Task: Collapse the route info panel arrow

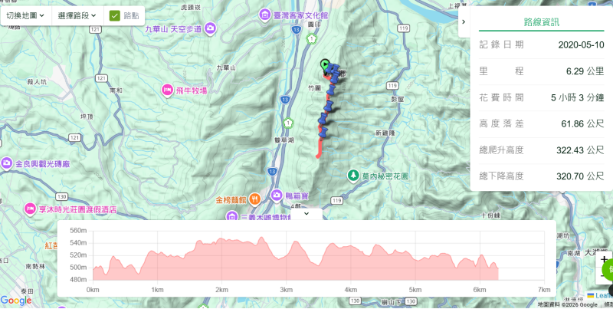Action: [x=464, y=21]
